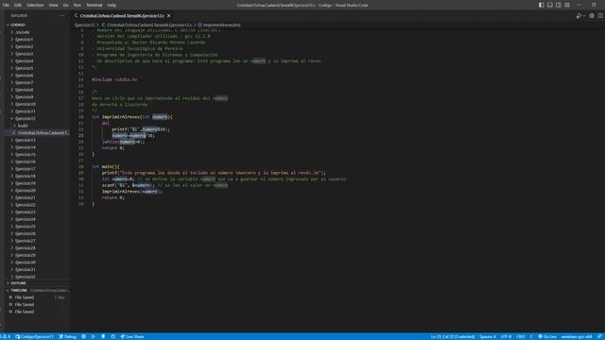Viewport: 605px width, 340px height.
Task: Open the Help menu
Action: [x=112, y=5]
